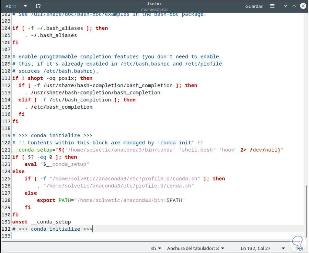Click the '. ~/.bash_aliases' line 105
This screenshot has height=253, width=309.
[x=51, y=35]
